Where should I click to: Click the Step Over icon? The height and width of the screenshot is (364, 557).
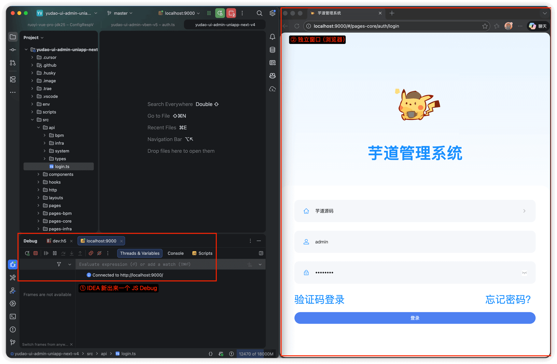point(63,253)
